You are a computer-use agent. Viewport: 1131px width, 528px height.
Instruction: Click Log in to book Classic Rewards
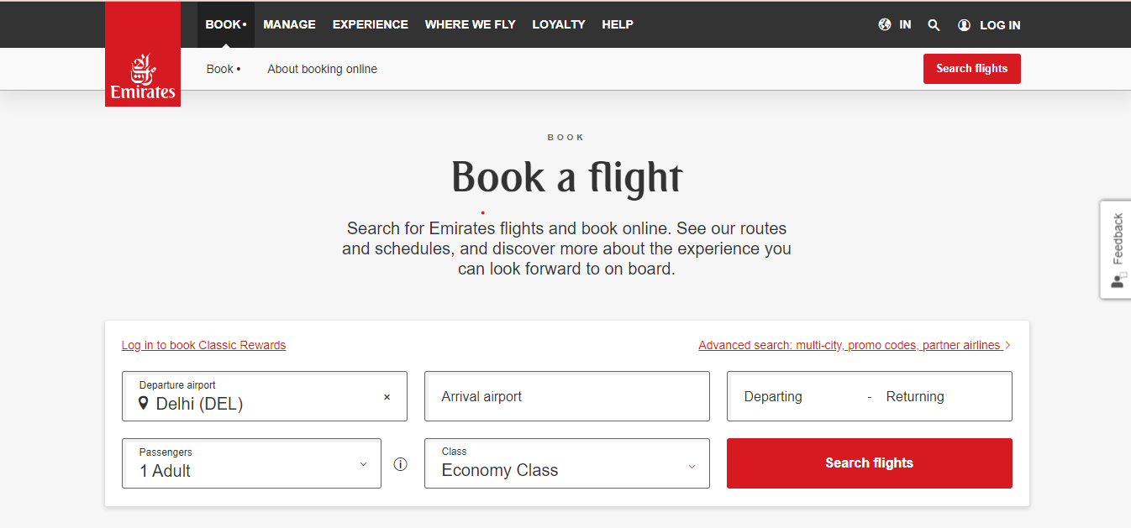pos(203,345)
